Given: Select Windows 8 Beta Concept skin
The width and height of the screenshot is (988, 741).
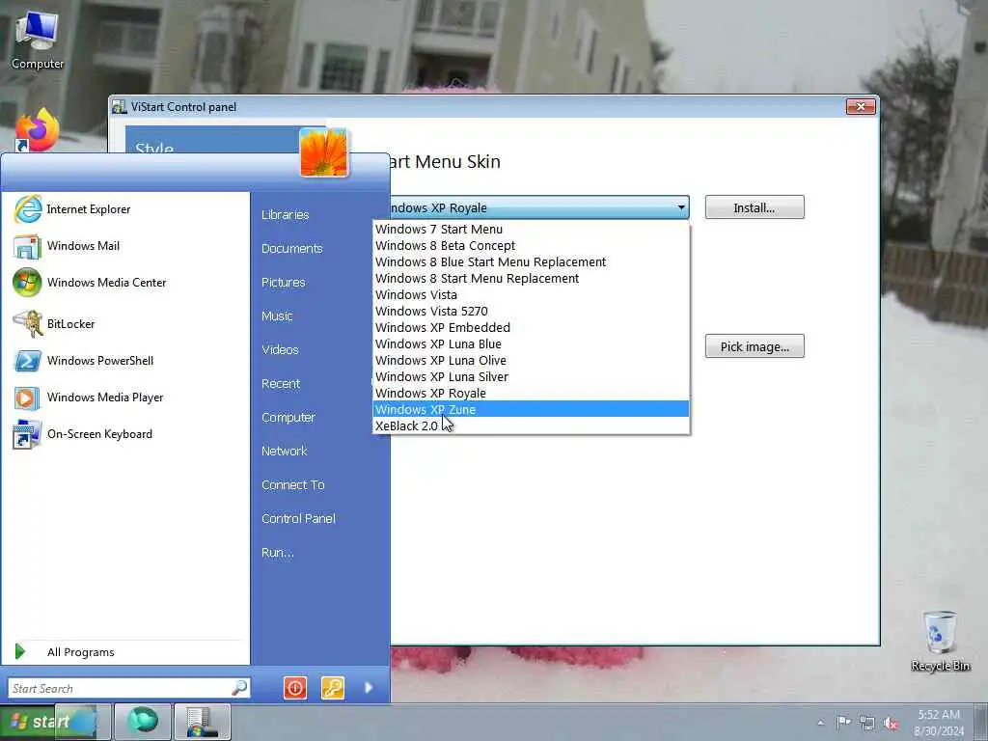Looking at the screenshot, I should (x=532, y=246).
